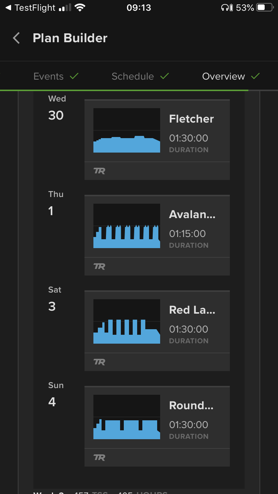This screenshot has height=494, width=278.
Task: Tap the TR logo under Red Lake workout
Action: coord(99,362)
